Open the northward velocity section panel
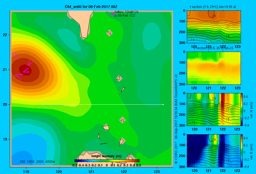The image size is (256, 174). coord(214,109)
